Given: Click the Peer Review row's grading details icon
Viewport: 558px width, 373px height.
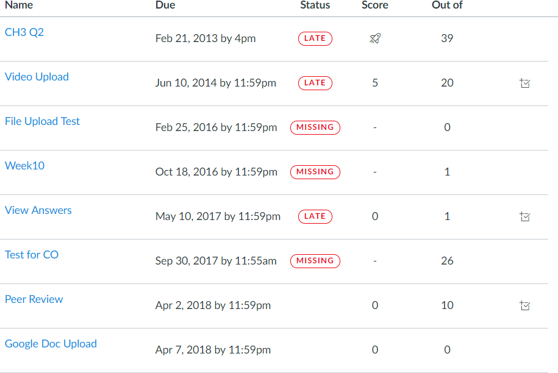Looking at the screenshot, I should 524,305.
